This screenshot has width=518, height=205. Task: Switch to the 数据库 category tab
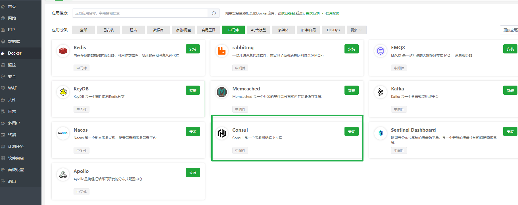pyautogui.click(x=158, y=30)
